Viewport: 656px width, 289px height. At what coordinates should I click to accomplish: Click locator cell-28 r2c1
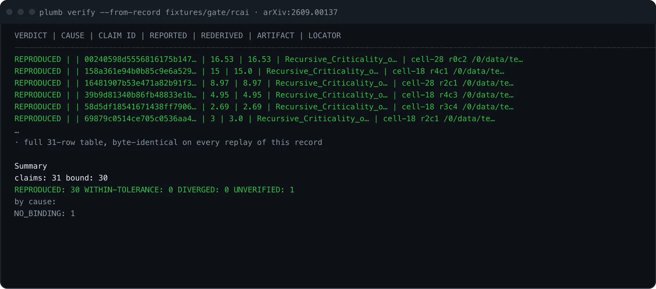[x=430, y=83]
